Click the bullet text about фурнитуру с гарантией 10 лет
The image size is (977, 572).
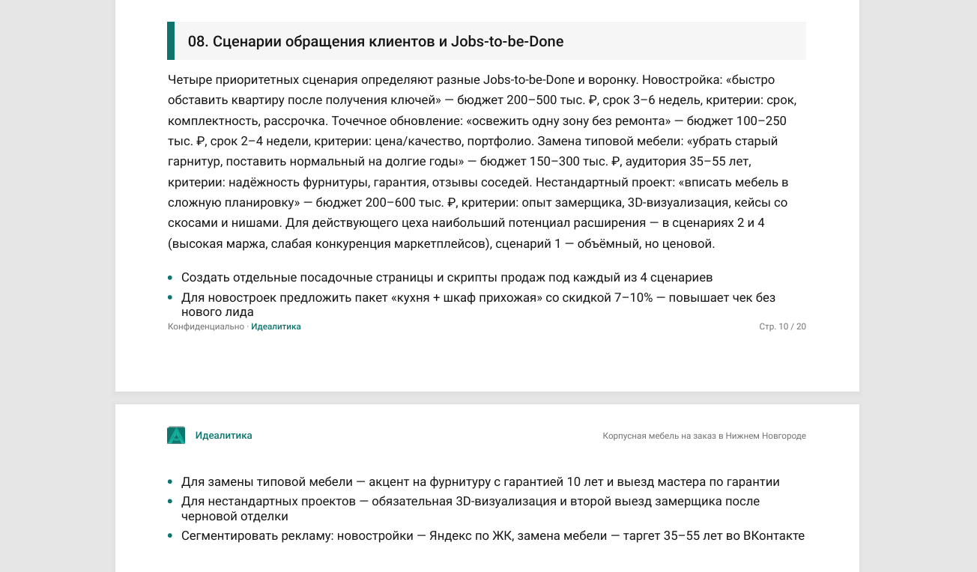click(480, 482)
